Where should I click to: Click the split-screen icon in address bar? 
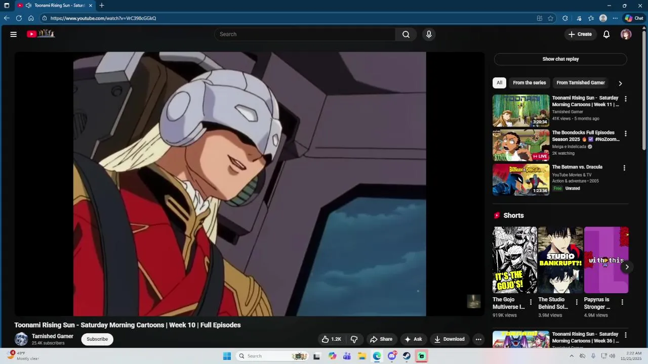point(540,18)
